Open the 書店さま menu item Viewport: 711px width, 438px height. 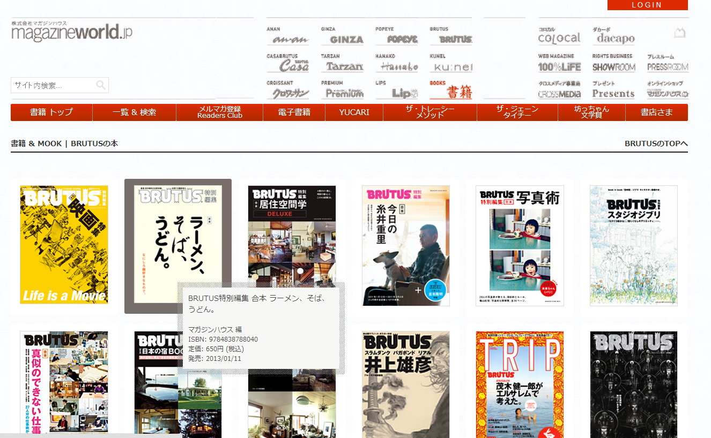pos(657,112)
